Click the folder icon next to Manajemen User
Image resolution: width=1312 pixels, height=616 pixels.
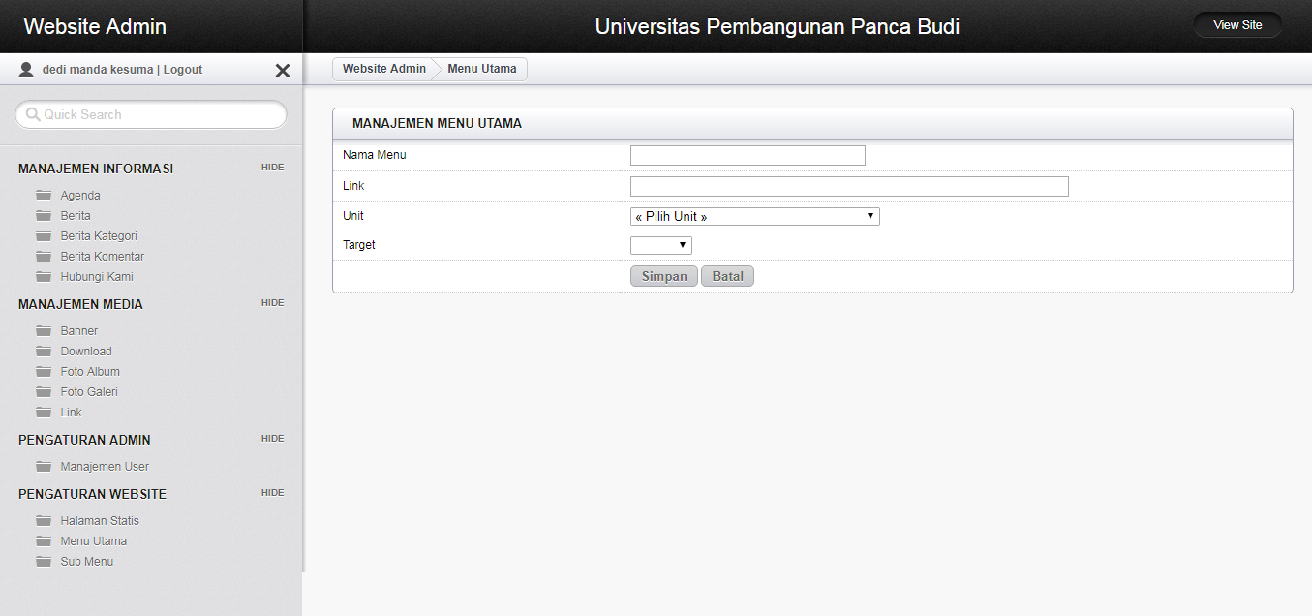[x=44, y=467]
